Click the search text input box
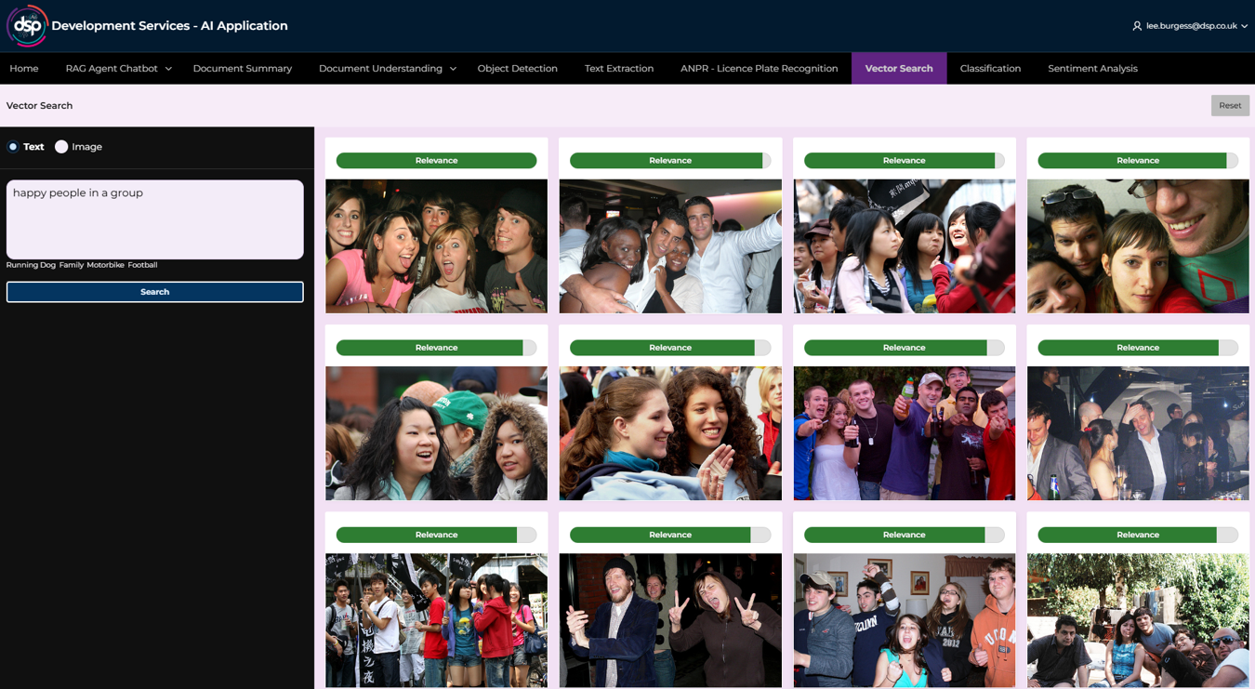The width and height of the screenshot is (1255, 689). [x=154, y=219]
